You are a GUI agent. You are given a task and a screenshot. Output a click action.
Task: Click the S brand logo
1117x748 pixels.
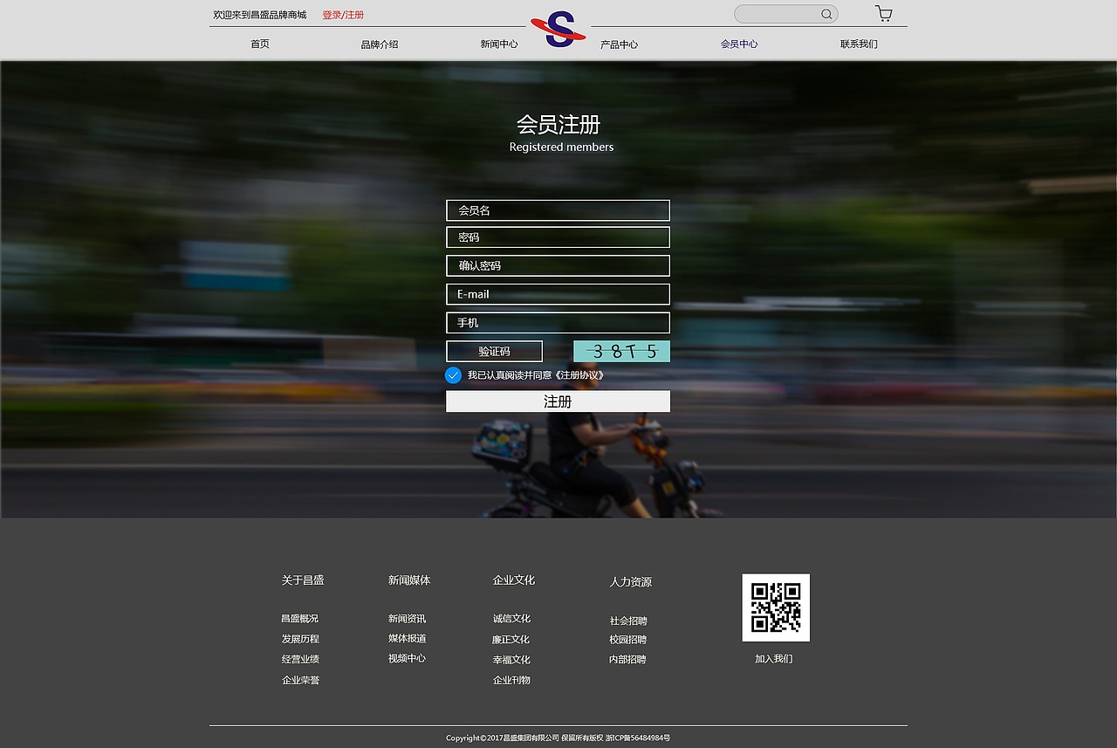point(558,28)
